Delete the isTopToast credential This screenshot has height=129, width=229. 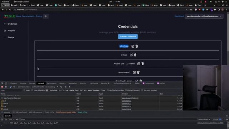click(137, 46)
